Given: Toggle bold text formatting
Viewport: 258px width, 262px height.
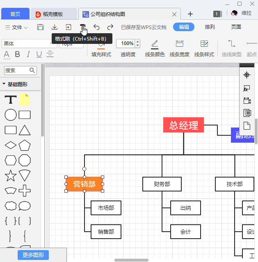Looking at the screenshot, I should pyautogui.click(x=17, y=54).
